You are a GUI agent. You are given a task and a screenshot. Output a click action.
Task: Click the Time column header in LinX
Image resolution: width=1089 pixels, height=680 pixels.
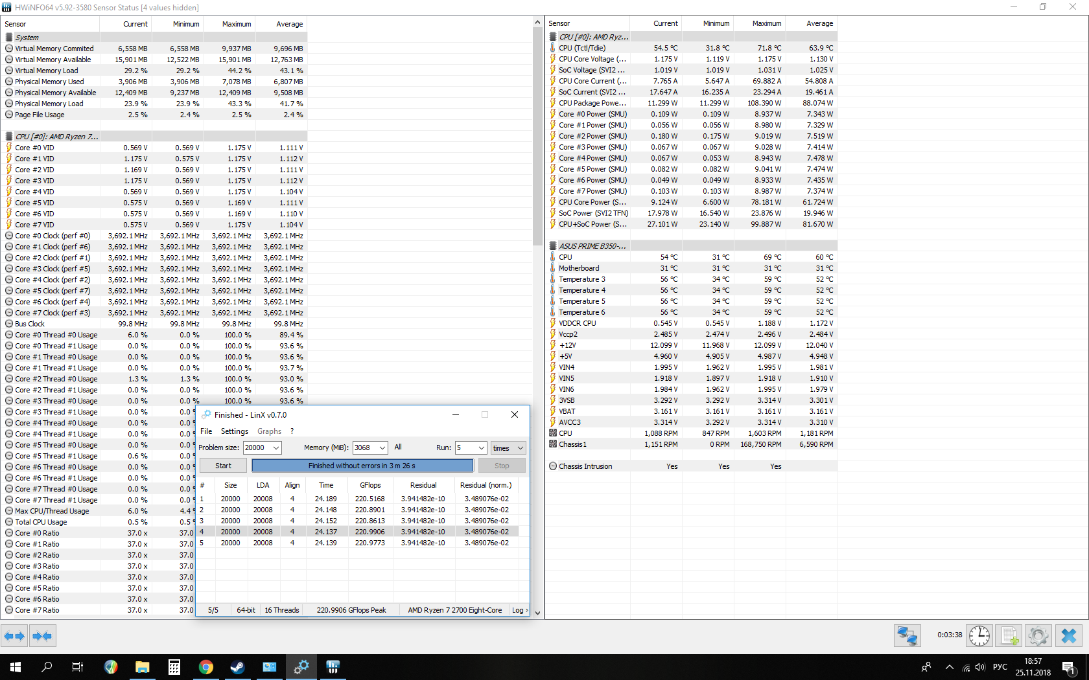[x=326, y=485]
